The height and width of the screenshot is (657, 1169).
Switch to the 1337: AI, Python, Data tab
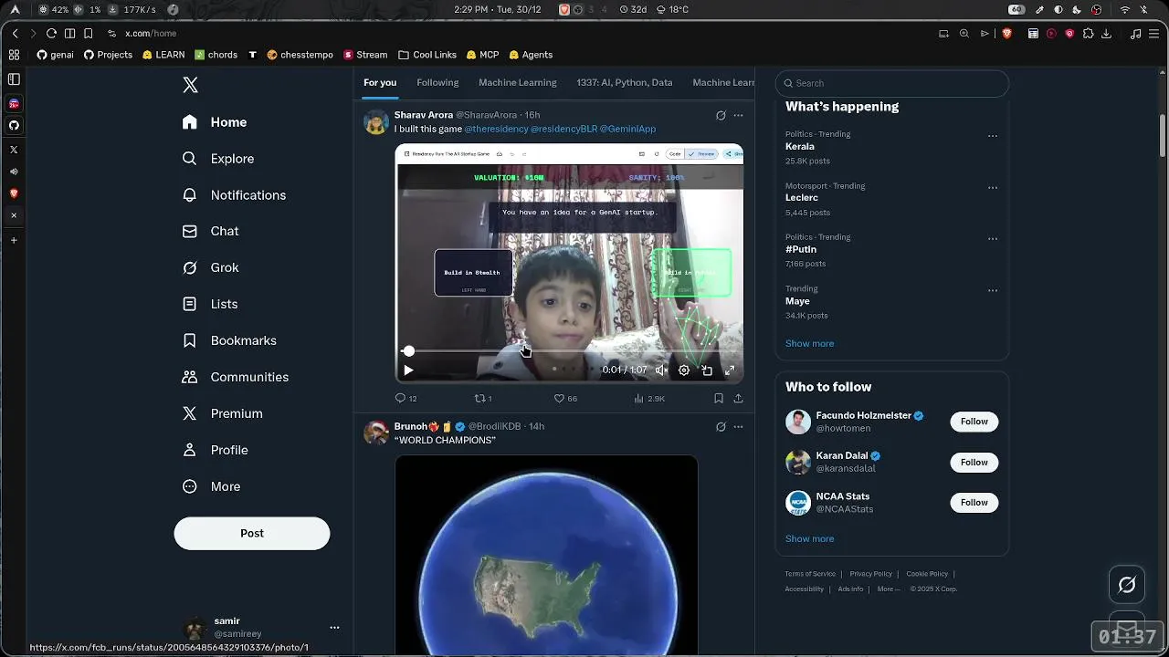pyautogui.click(x=624, y=82)
